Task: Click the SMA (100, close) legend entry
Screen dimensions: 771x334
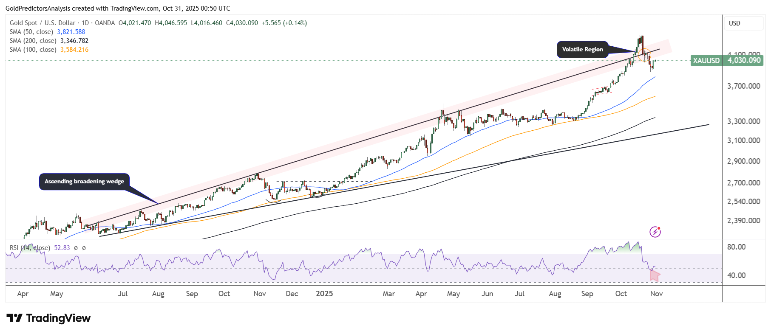Action: [x=33, y=50]
